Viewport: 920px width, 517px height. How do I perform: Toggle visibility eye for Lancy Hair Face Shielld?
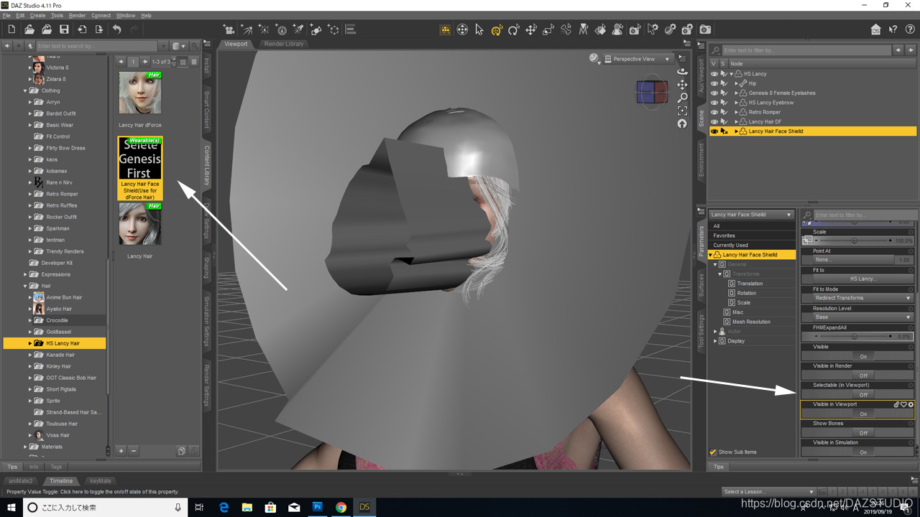pyautogui.click(x=714, y=131)
